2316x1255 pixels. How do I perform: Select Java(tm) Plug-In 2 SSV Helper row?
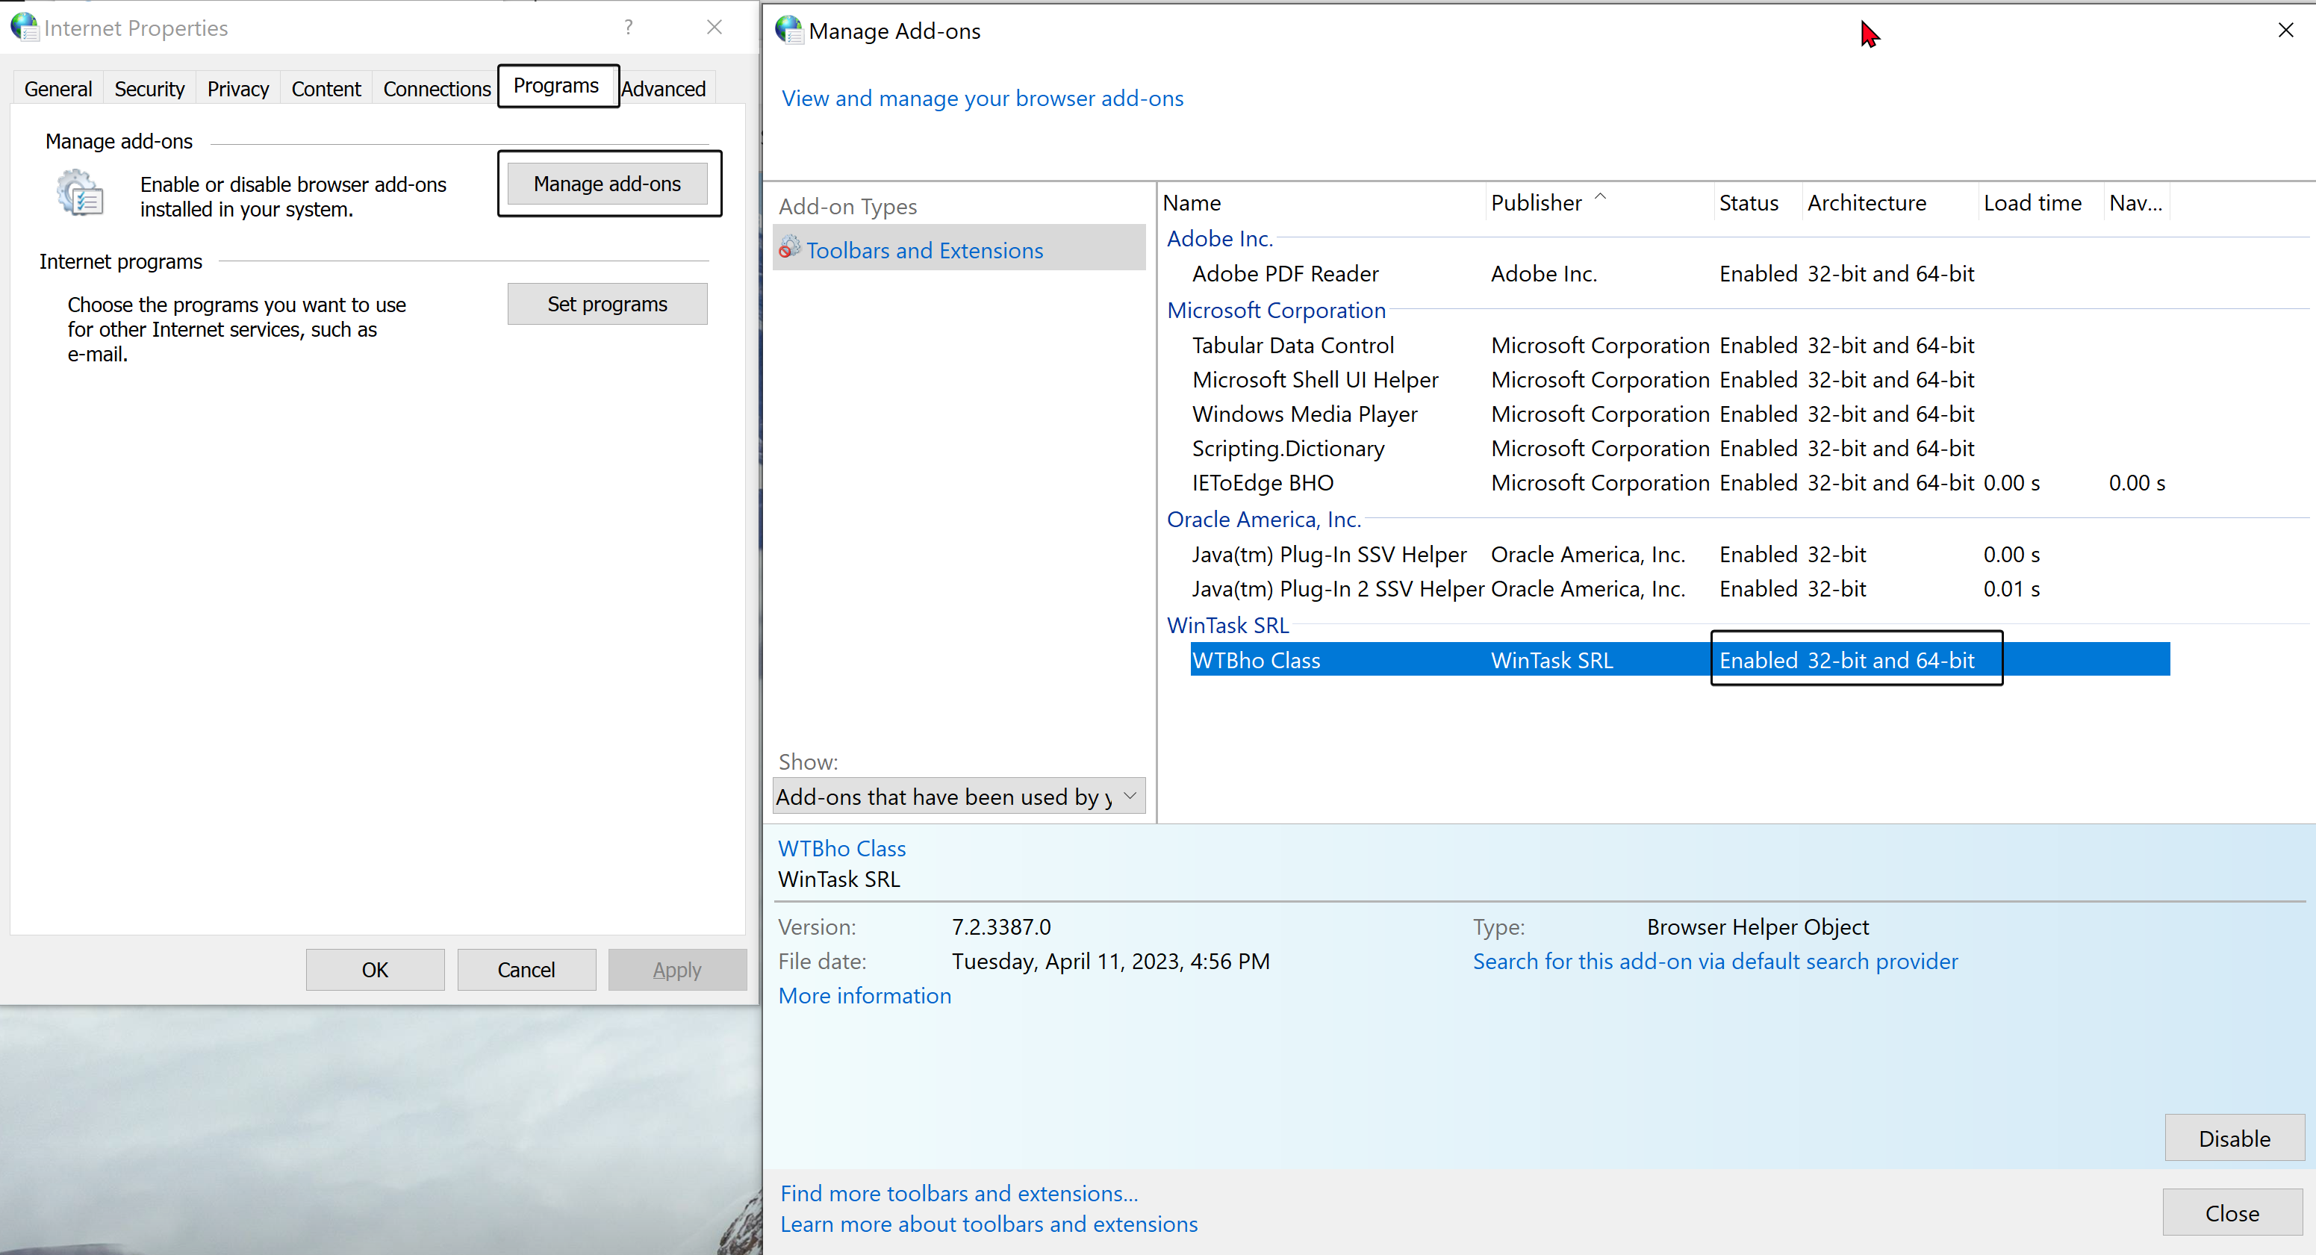click(1337, 589)
